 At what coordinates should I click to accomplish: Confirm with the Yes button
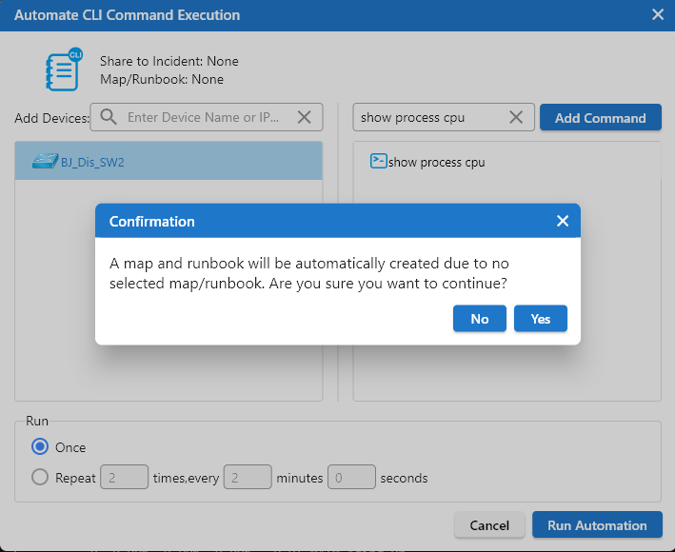[540, 319]
